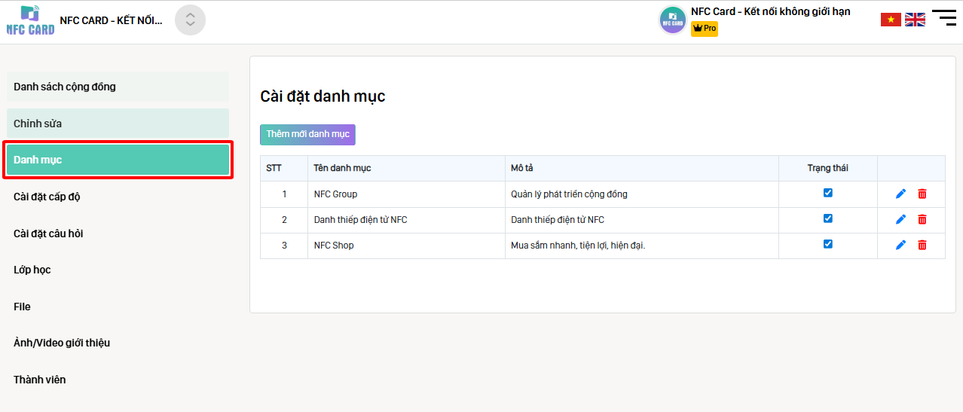This screenshot has height=412, width=963.
Task: Edit the Danh thiếp điện tử NFC row
Action: coord(900,220)
